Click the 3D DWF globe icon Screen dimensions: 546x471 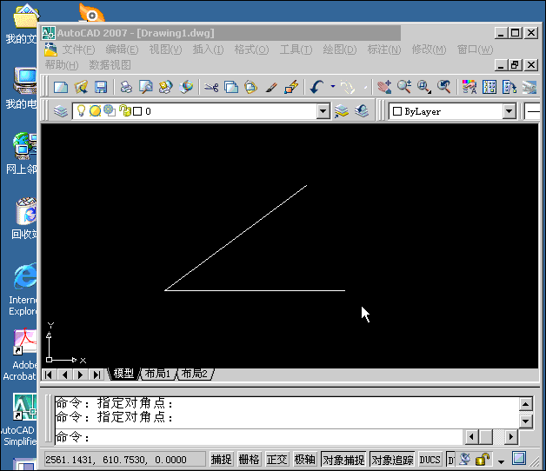186,87
